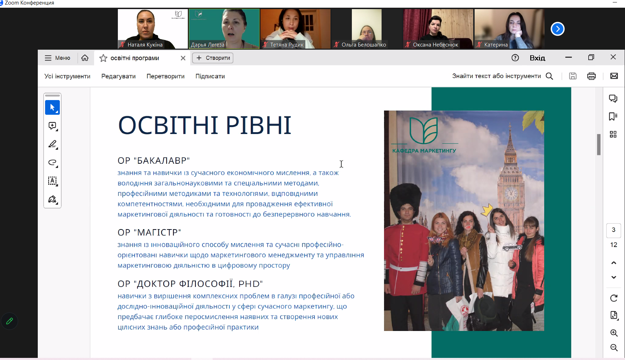Click the Вхід sign-in button
The width and height of the screenshot is (625, 360).
point(537,58)
